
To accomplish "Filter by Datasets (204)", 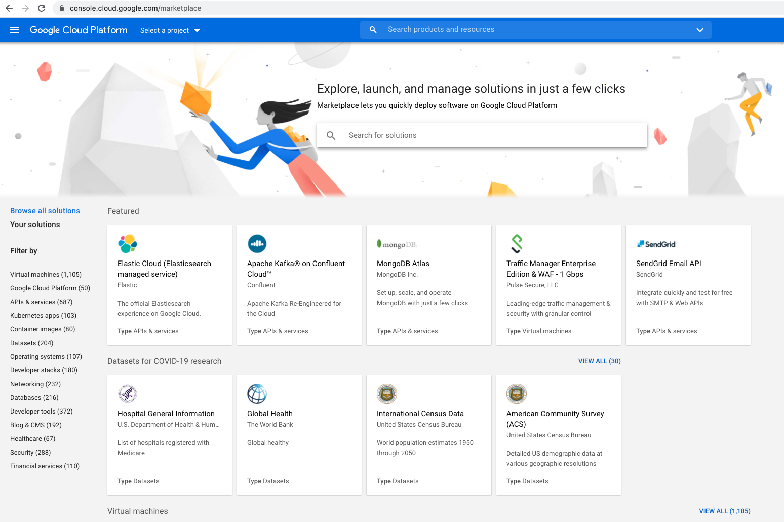I will click(x=31, y=343).
